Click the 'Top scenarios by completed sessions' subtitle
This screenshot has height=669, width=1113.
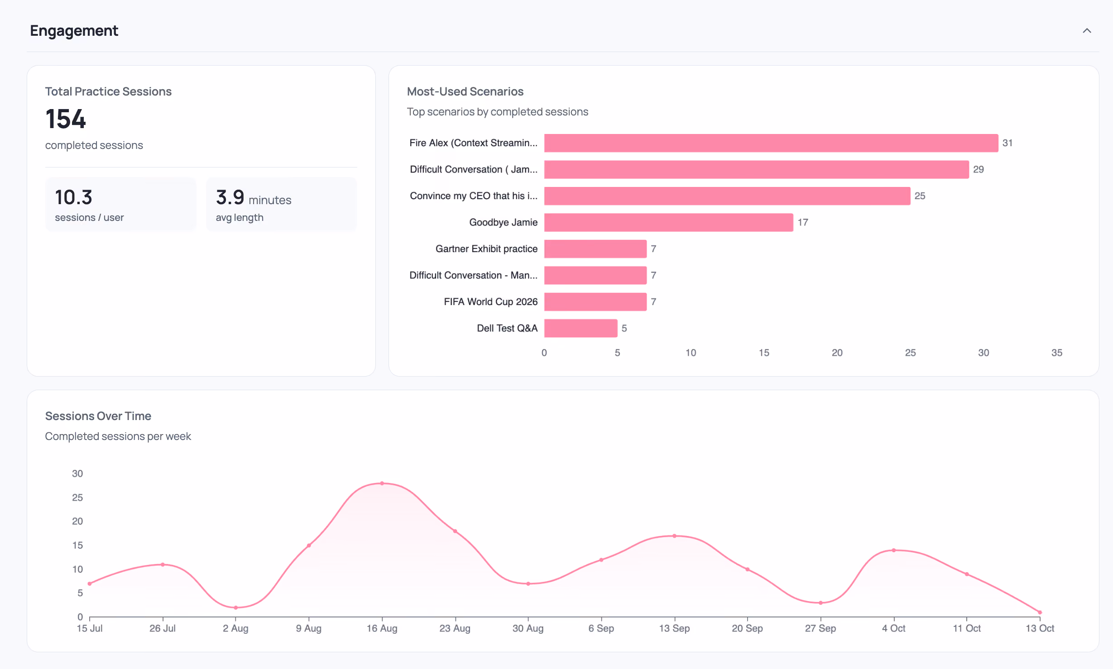(498, 112)
